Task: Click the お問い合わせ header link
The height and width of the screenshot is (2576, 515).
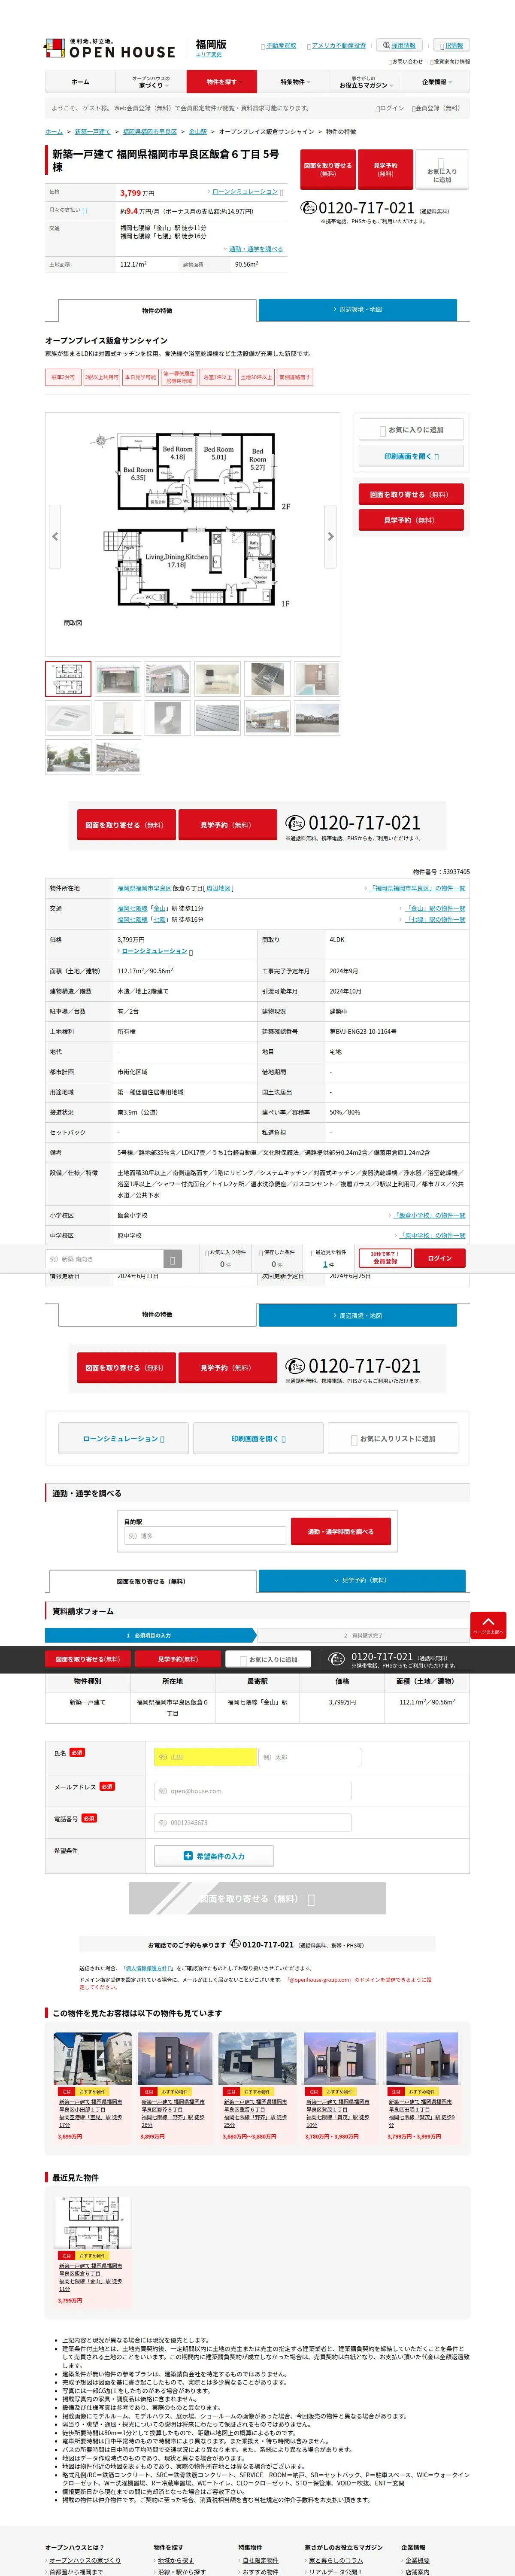Action: click(407, 62)
